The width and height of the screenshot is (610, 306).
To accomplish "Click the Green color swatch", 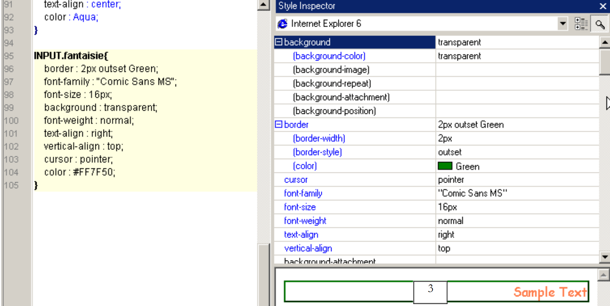I will pos(445,166).
